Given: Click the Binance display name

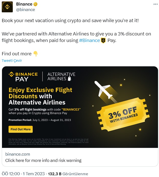Looking at the screenshot, I should (24, 4).
